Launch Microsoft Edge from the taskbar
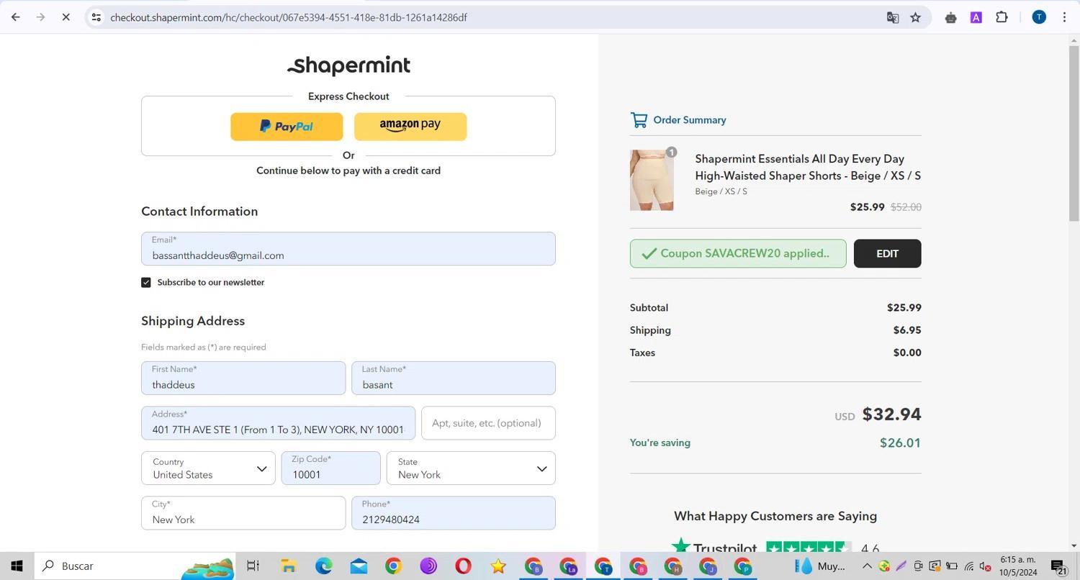This screenshot has width=1080, height=580. 323,566
